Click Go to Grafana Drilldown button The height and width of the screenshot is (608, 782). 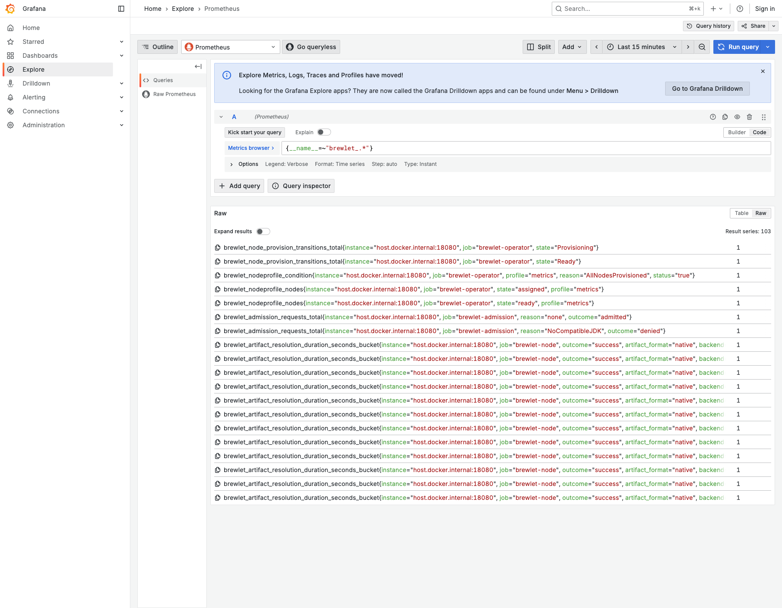coord(707,89)
